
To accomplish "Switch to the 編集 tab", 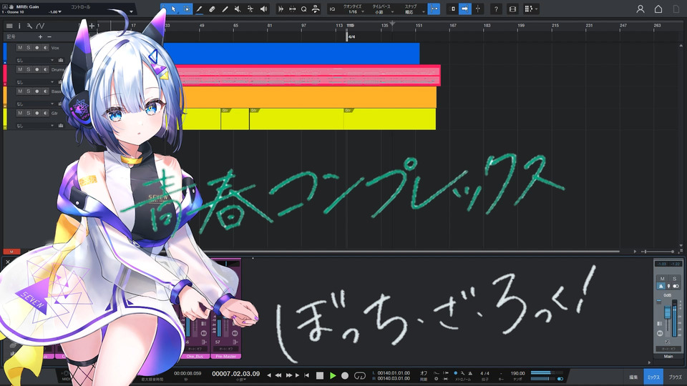I will [x=633, y=377].
